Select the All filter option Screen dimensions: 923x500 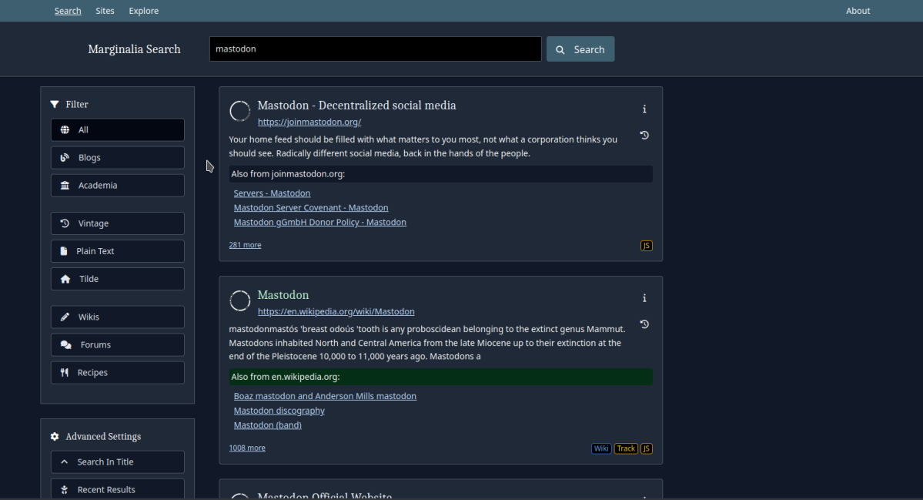[x=118, y=129]
